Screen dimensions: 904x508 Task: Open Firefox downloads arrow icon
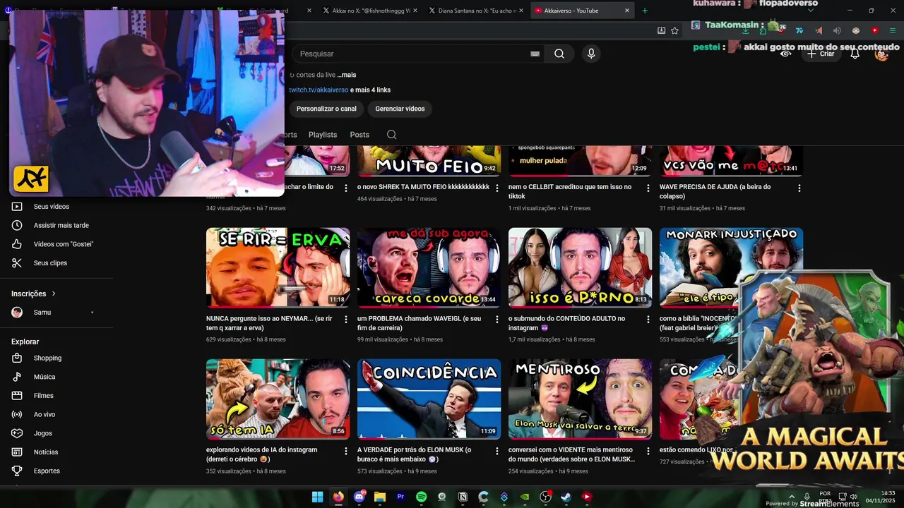pos(745,30)
